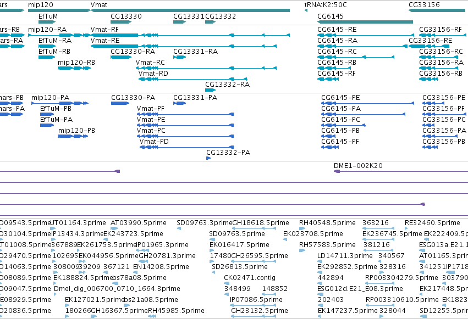The image size is (468, 319).
Task: Select the Vmat-RE transcript label
Action: pos(105,41)
